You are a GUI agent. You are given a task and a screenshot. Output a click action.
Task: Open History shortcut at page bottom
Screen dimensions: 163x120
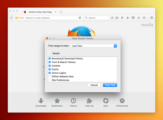[73, 102]
